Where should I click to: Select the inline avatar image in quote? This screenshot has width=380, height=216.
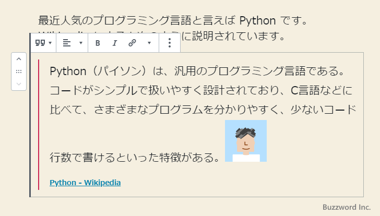(246, 141)
